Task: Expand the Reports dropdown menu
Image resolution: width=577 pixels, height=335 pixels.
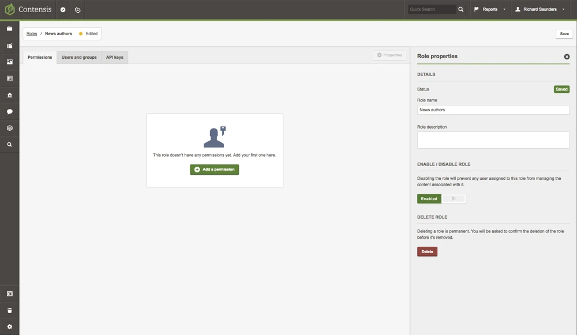Action: [490, 9]
